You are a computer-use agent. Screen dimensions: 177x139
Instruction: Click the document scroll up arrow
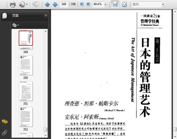pyautogui.click(x=175, y=12)
